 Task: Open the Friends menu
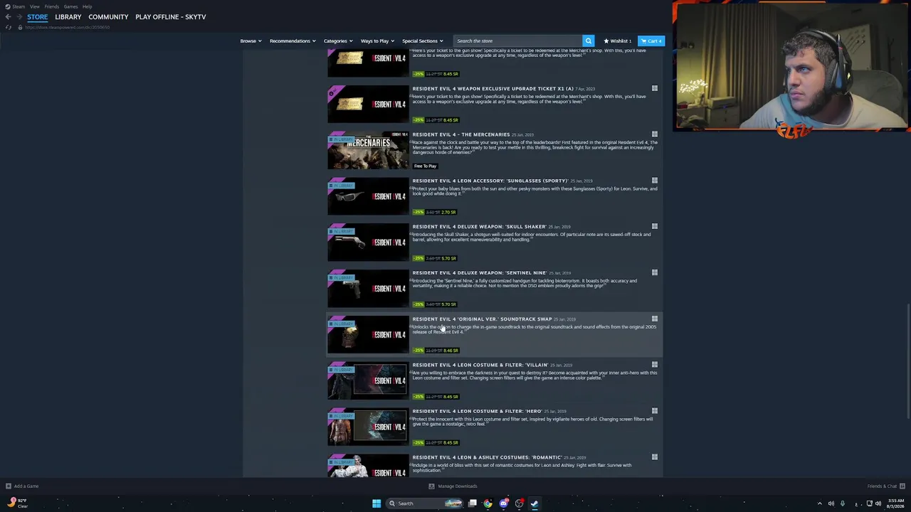[x=51, y=6]
